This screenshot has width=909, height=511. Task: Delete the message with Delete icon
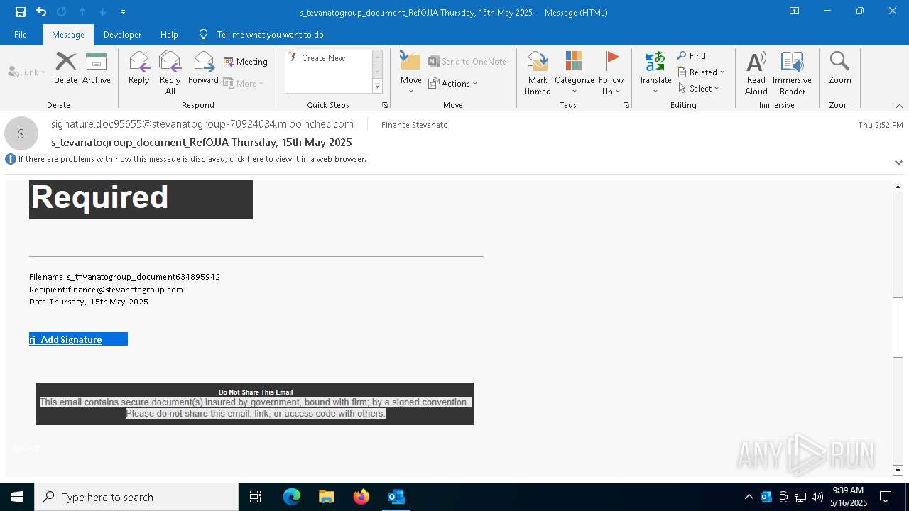[x=65, y=69]
